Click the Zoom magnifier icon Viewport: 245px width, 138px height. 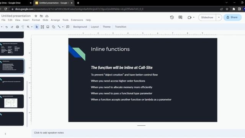pos(28,27)
